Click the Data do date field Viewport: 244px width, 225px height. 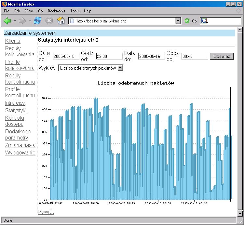(x=152, y=56)
